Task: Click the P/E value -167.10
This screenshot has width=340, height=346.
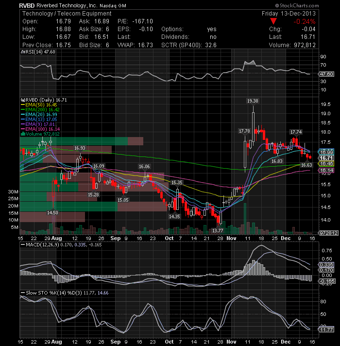Action: pyautogui.click(x=143, y=21)
